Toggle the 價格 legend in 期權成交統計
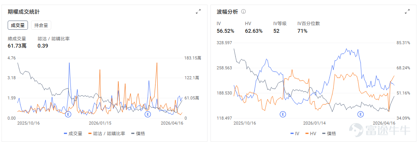This screenshot has width=418, height=144. click(x=138, y=133)
